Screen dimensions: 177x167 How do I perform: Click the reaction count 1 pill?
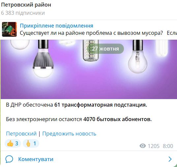[31, 143]
